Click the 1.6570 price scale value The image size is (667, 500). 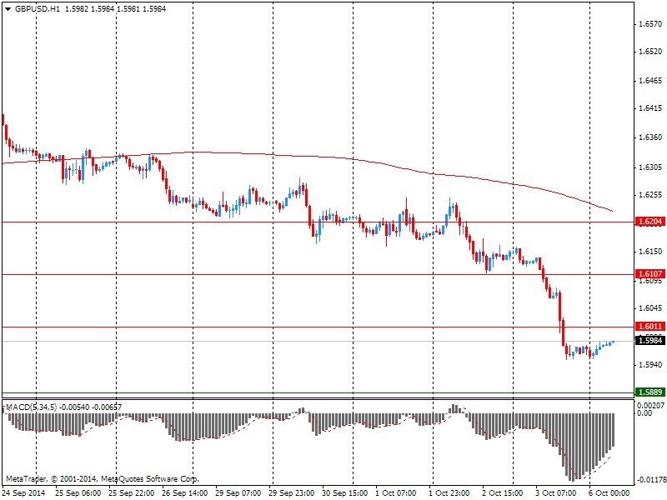click(651, 24)
